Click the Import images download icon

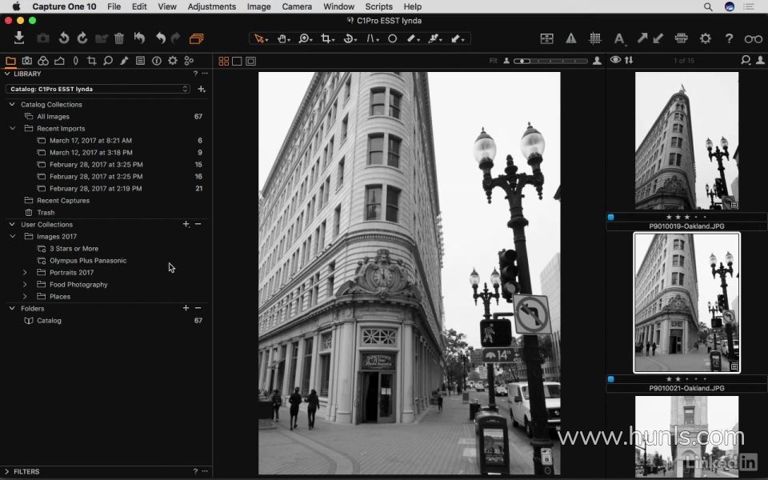tap(19, 38)
